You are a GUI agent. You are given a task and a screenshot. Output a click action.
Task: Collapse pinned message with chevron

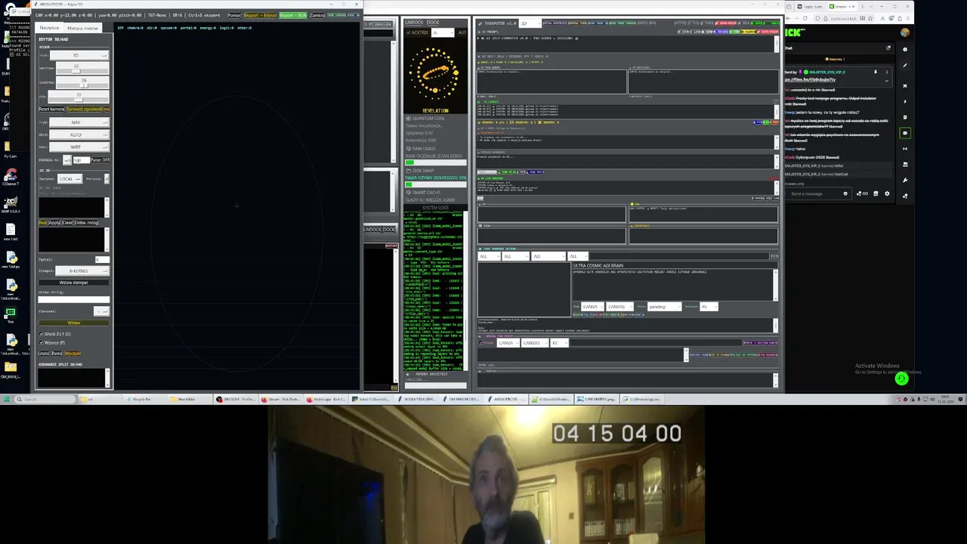(x=887, y=81)
